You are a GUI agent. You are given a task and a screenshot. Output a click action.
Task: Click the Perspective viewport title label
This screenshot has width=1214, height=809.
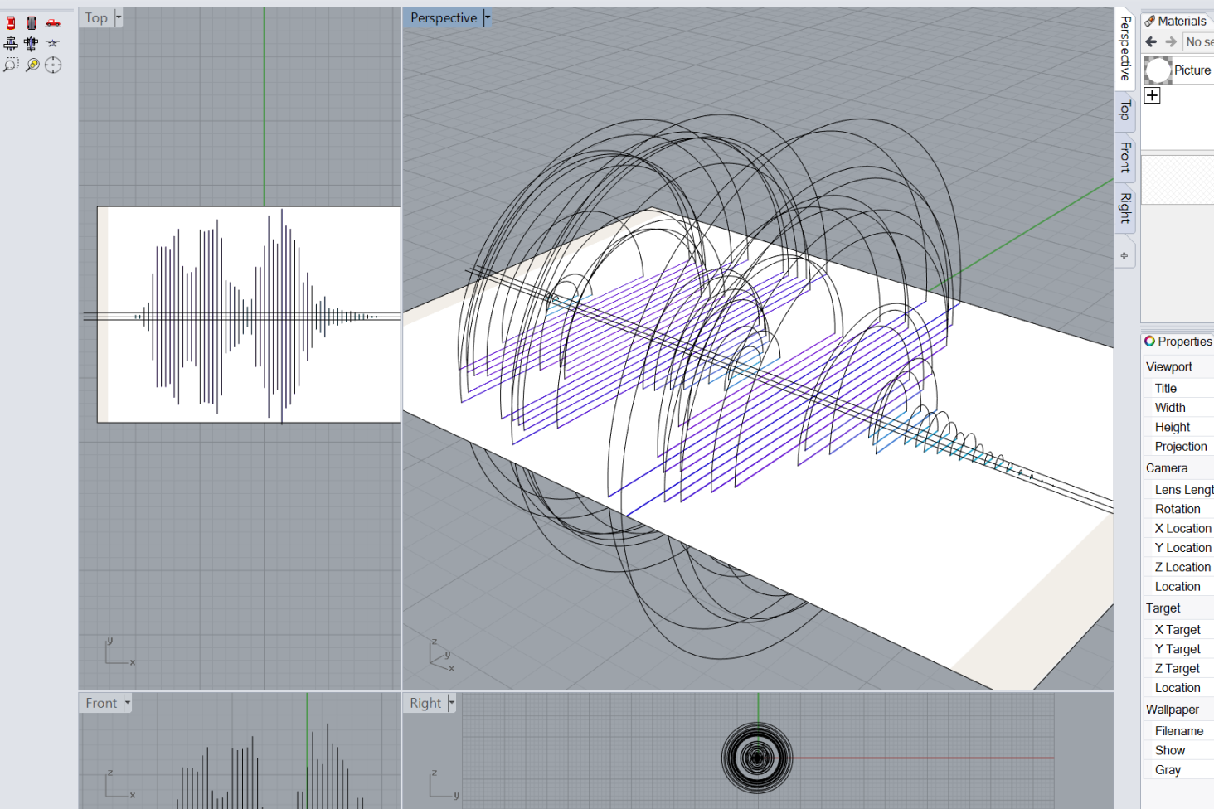click(444, 17)
